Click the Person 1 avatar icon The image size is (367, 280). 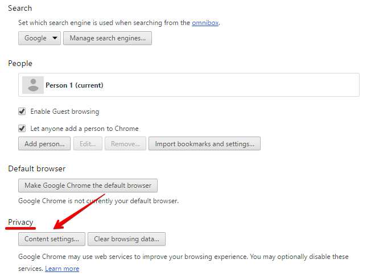pyautogui.click(x=33, y=85)
